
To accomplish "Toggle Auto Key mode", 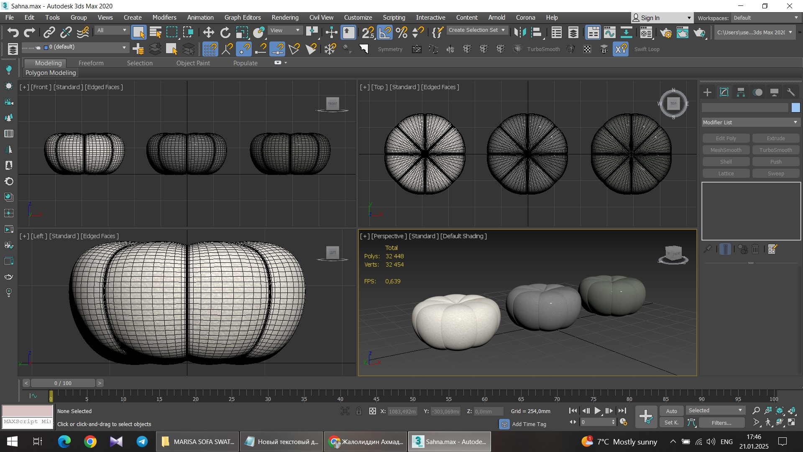I will coord(671,411).
